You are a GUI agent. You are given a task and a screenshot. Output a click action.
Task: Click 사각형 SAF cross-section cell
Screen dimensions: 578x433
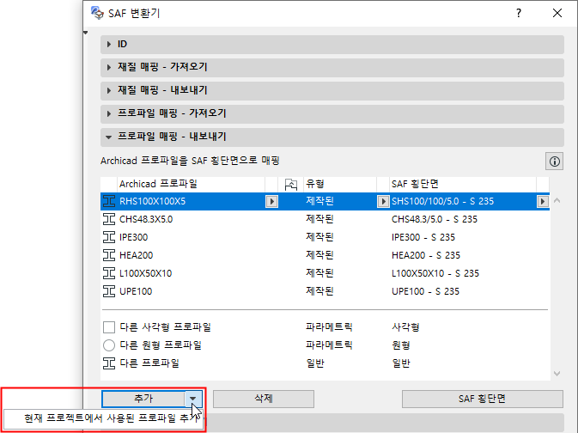click(x=405, y=327)
